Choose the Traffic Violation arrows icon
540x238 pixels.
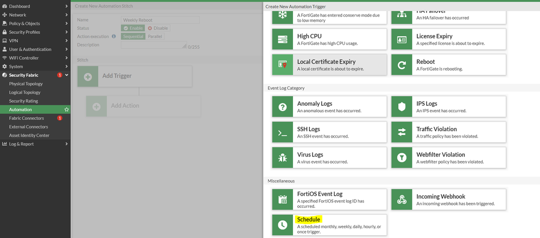click(402, 132)
